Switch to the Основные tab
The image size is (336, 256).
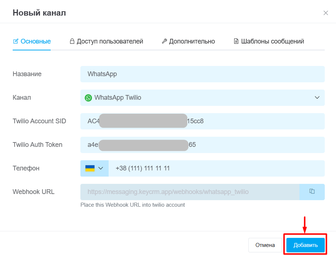tap(32, 41)
